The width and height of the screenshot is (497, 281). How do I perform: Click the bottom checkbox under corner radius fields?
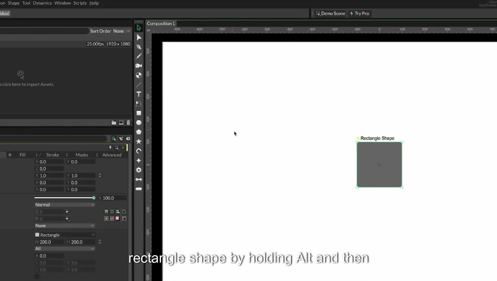point(37,277)
